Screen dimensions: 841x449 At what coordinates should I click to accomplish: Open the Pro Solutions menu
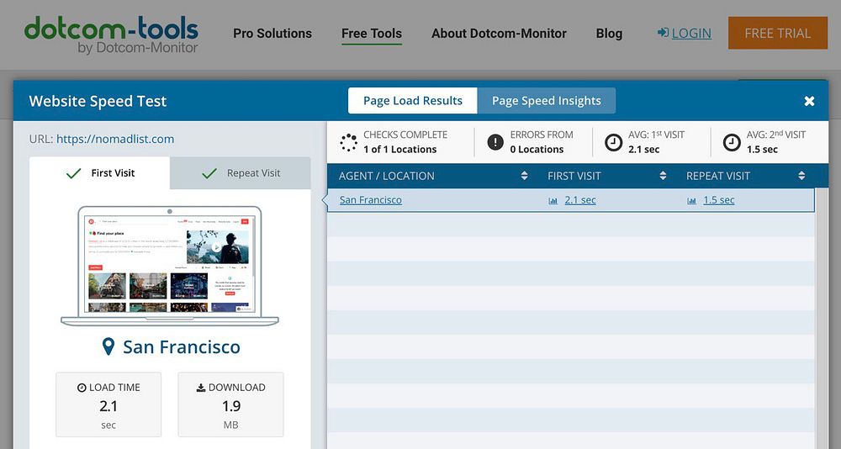[x=272, y=34]
